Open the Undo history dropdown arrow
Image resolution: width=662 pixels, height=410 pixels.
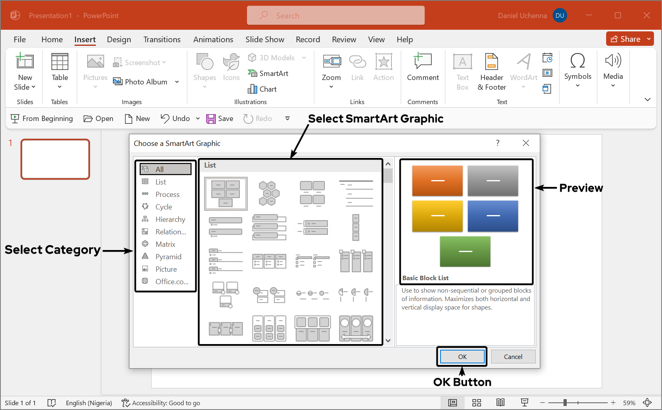point(198,119)
